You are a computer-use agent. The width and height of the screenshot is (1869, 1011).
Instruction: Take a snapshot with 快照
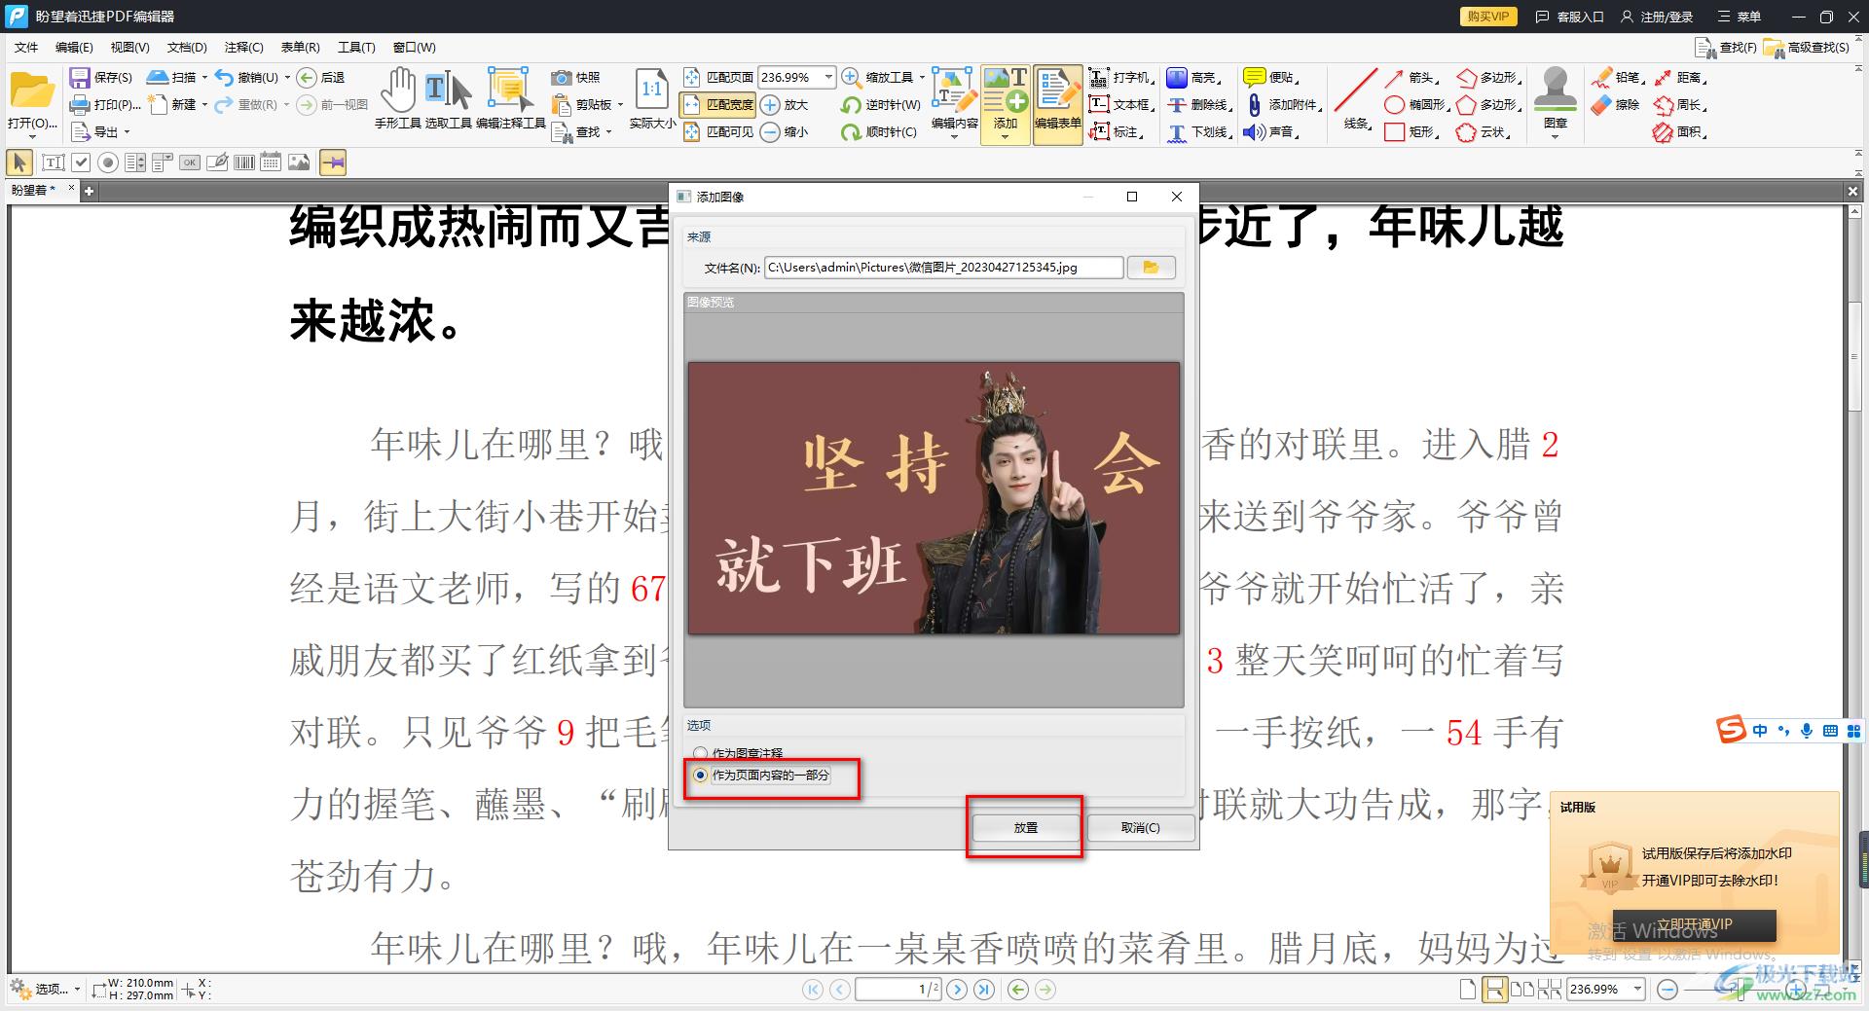pyautogui.click(x=576, y=77)
